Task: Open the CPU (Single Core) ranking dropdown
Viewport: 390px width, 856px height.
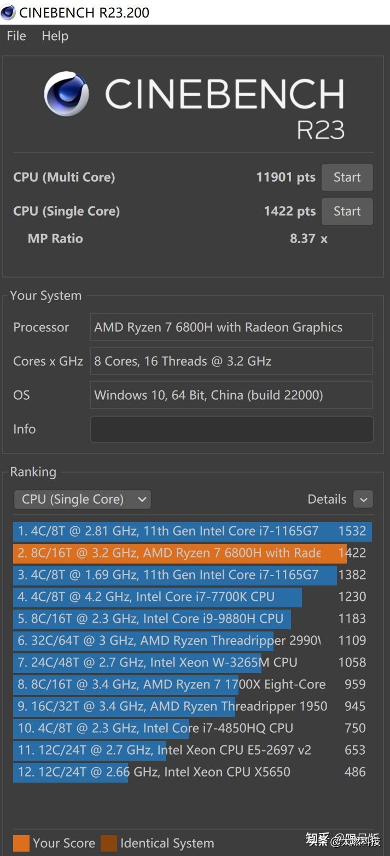Action: (82, 499)
